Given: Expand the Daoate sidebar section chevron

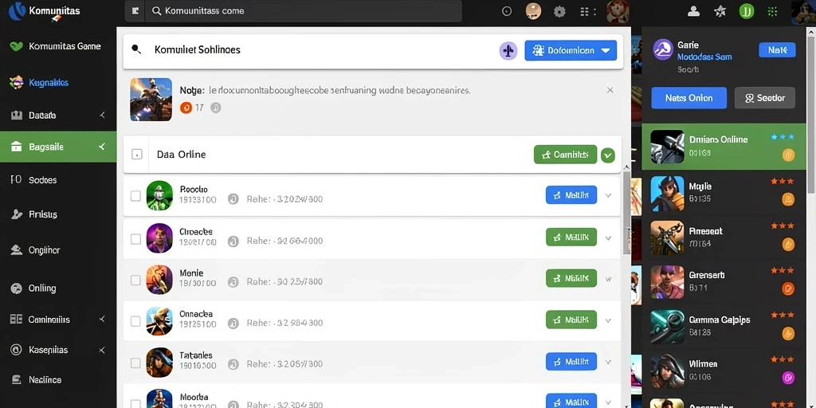Looking at the screenshot, I should click(103, 115).
